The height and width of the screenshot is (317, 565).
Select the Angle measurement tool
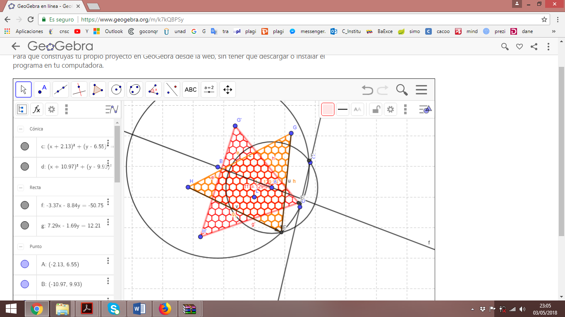[x=153, y=89]
